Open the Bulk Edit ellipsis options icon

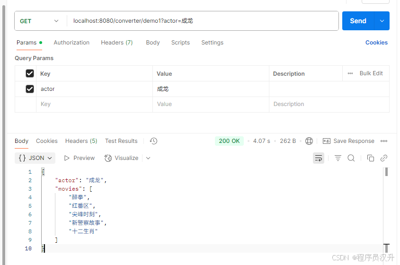[350, 73]
